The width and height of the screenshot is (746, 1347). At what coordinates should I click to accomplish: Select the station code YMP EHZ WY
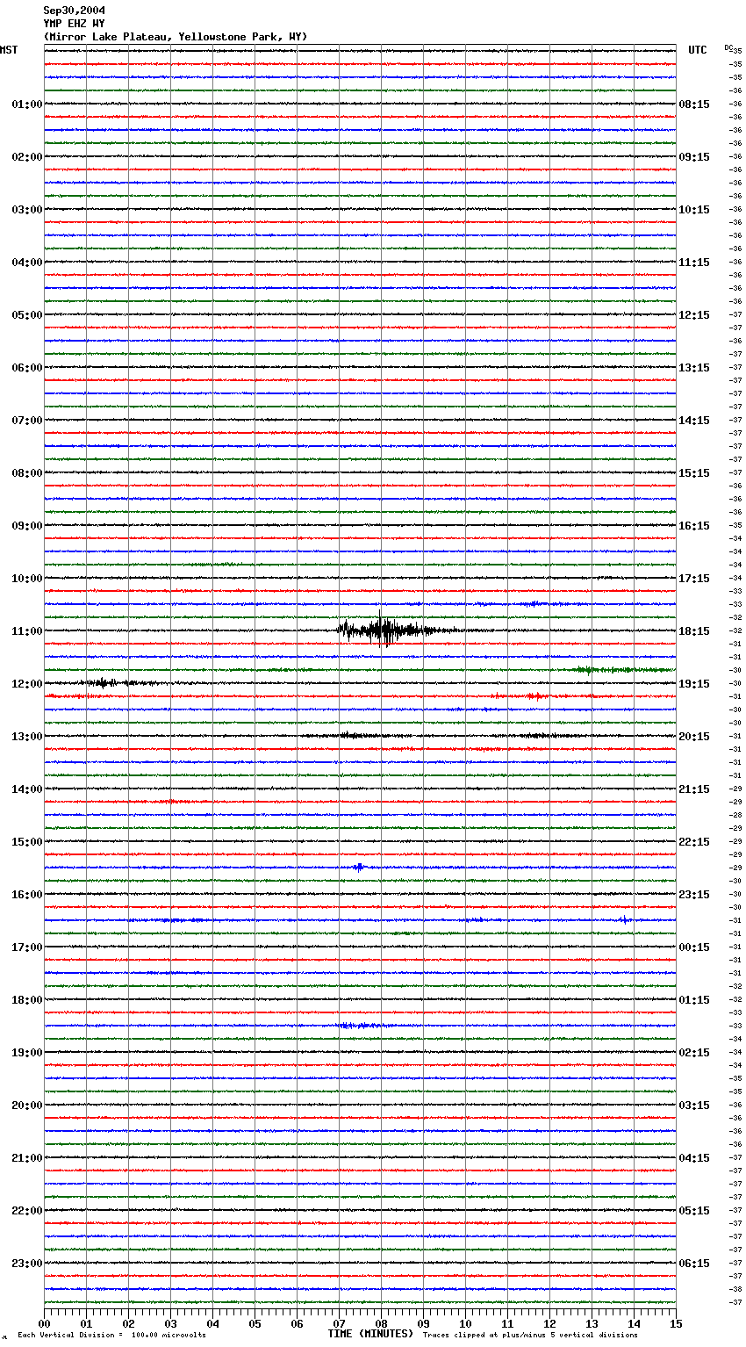coord(75,24)
